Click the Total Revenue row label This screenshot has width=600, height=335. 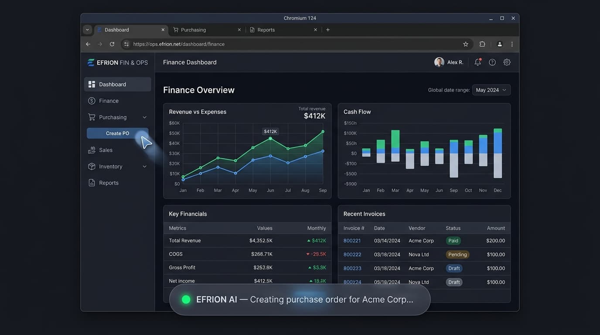(x=185, y=241)
